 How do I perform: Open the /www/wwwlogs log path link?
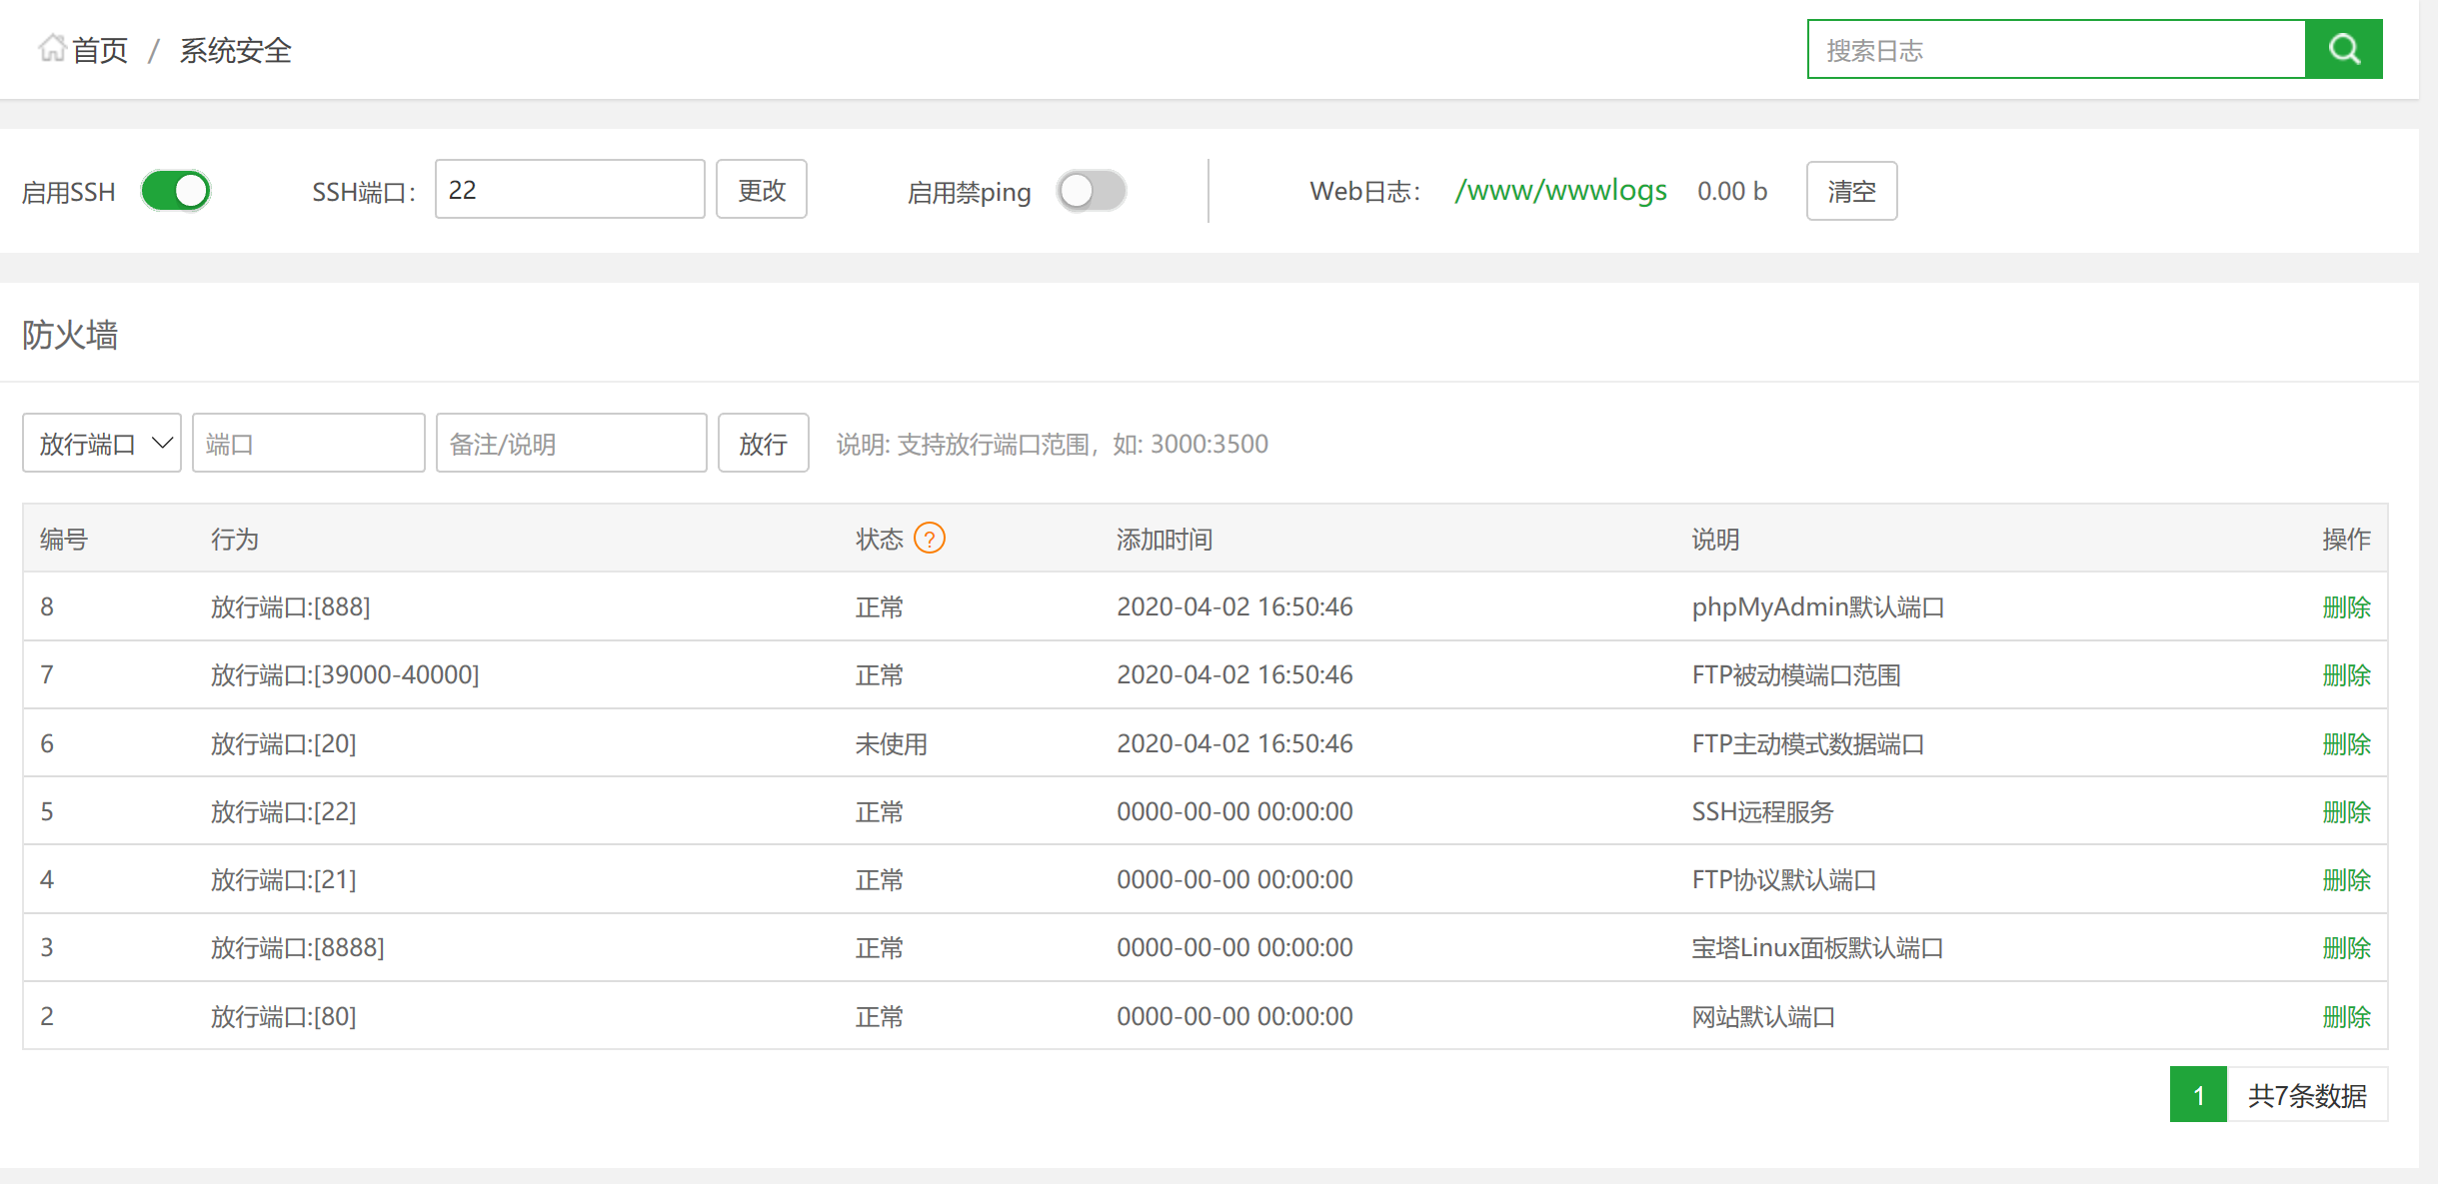tap(1560, 190)
